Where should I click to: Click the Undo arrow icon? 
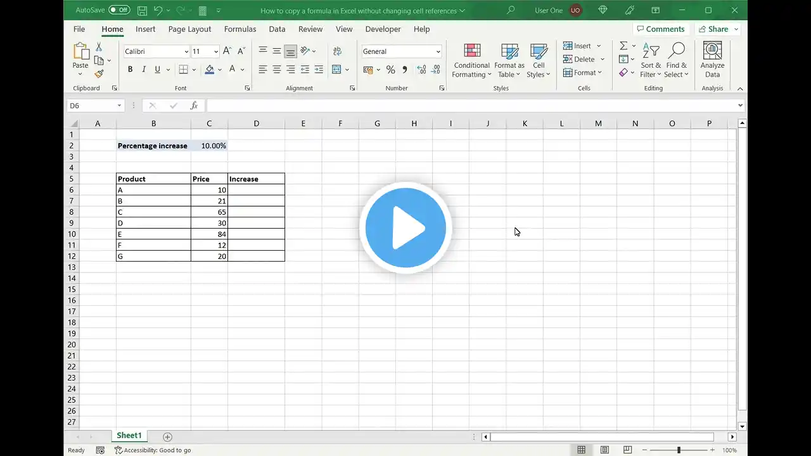coord(158,11)
